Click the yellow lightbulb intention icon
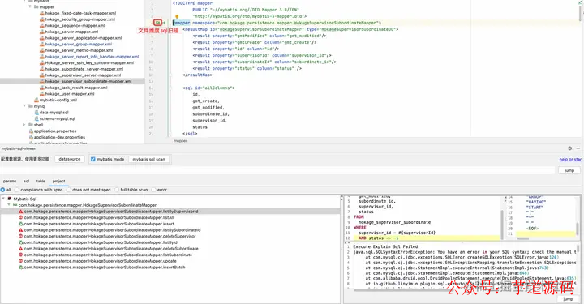The image size is (584, 304). [x=177, y=17]
